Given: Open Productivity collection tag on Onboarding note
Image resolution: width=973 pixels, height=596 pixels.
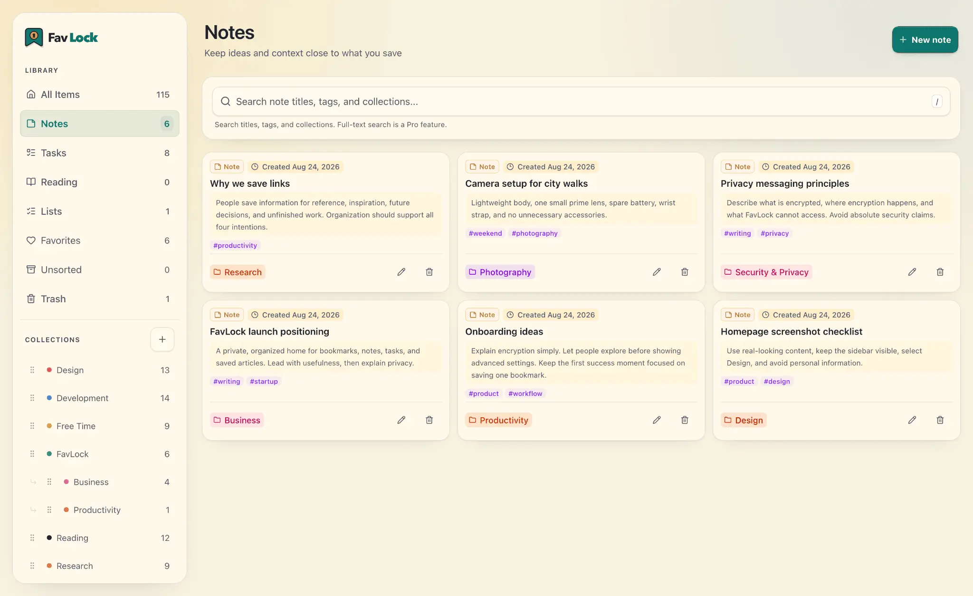Looking at the screenshot, I should (x=498, y=420).
